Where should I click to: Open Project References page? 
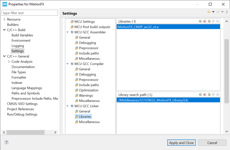[x=21, y=109]
